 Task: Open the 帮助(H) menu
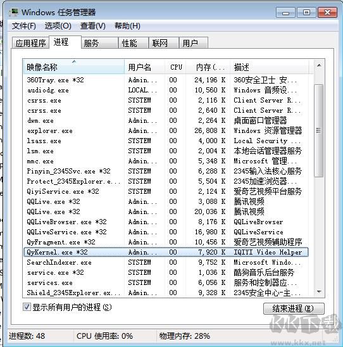coord(127,26)
